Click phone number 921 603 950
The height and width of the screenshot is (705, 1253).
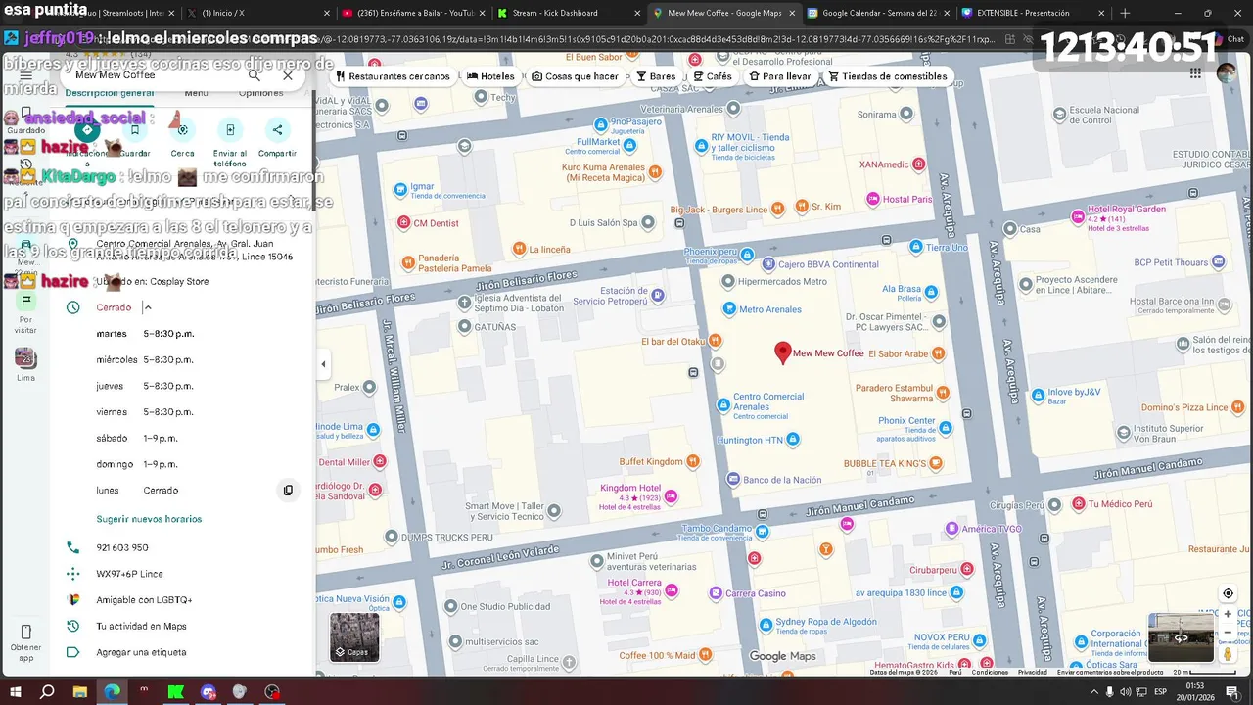[x=122, y=548]
